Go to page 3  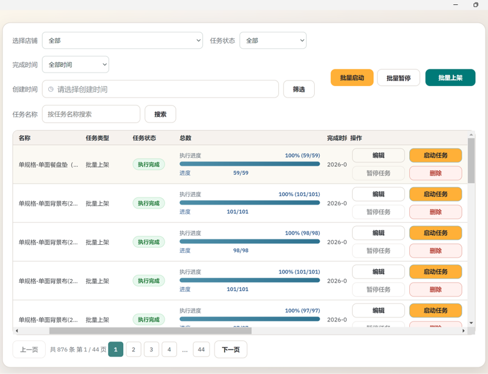[151, 350]
